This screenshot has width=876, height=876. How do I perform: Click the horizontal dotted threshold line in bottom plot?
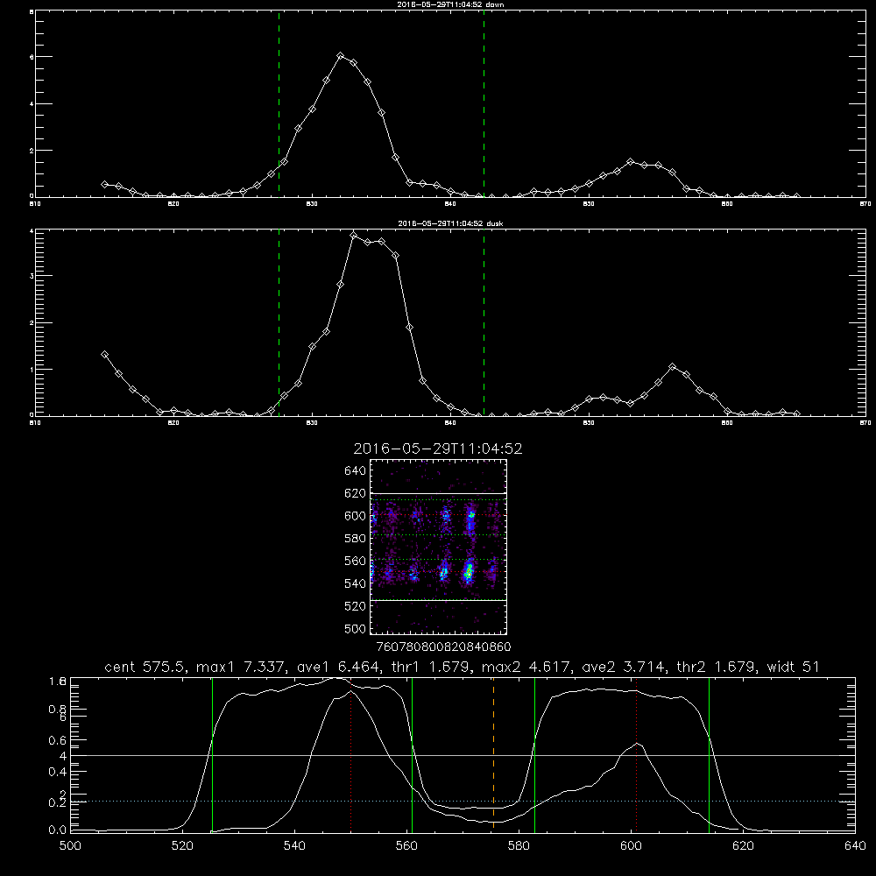463,802
